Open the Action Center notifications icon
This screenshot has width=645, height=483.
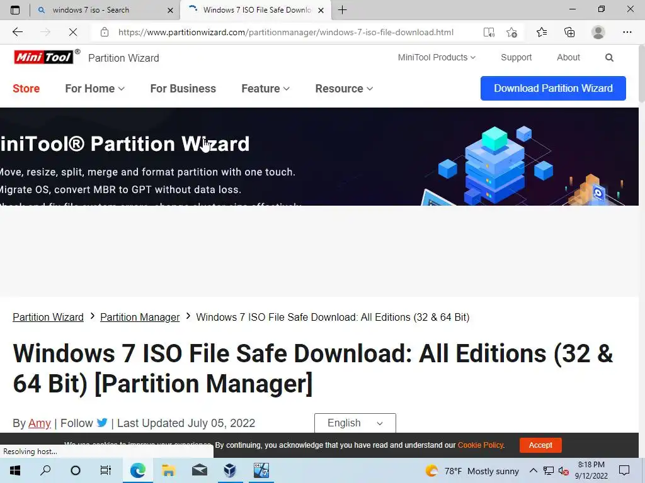pyautogui.click(x=624, y=470)
